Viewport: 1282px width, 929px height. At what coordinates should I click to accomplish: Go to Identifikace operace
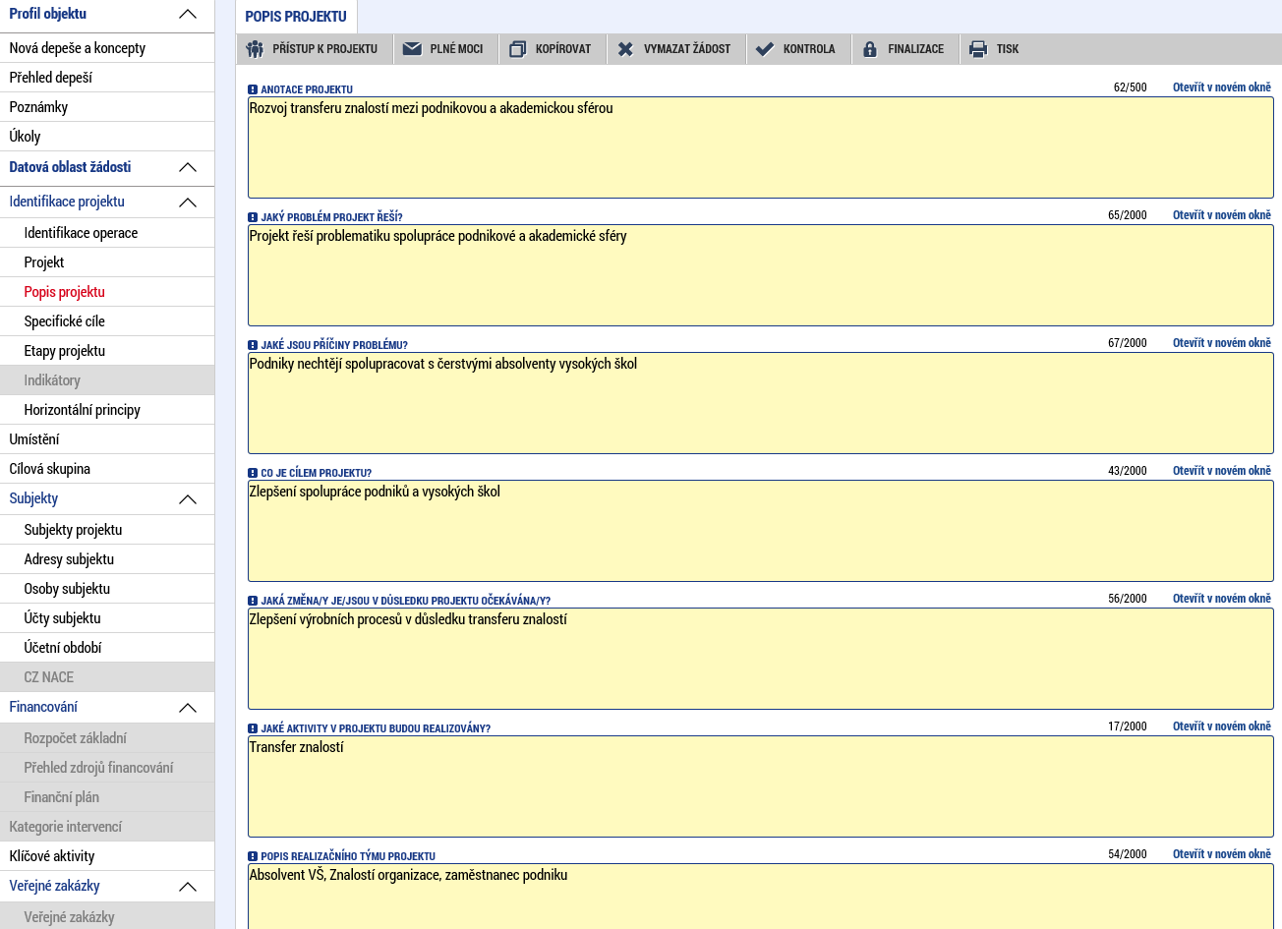[107, 233]
